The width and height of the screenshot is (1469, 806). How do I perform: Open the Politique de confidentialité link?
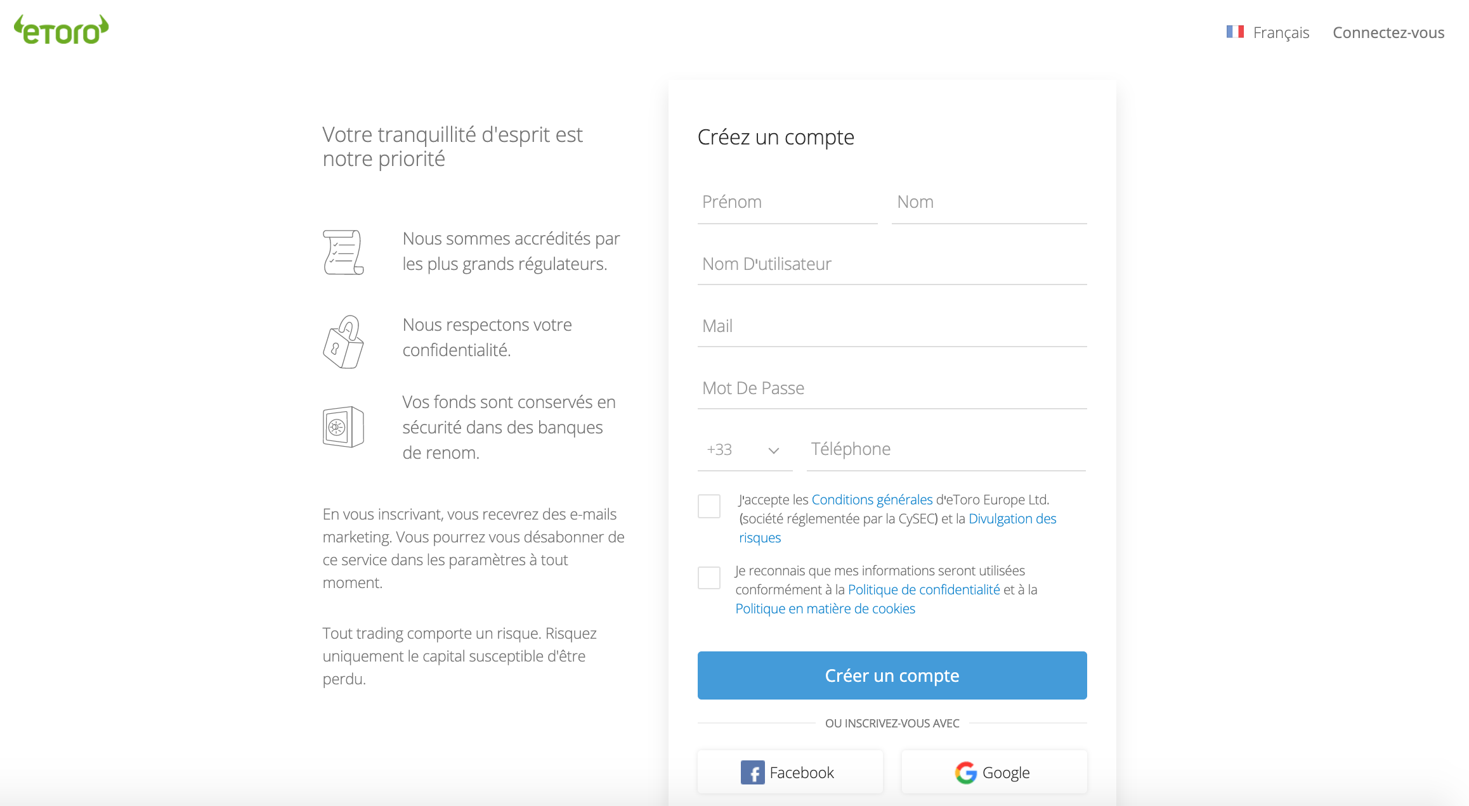(x=924, y=589)
